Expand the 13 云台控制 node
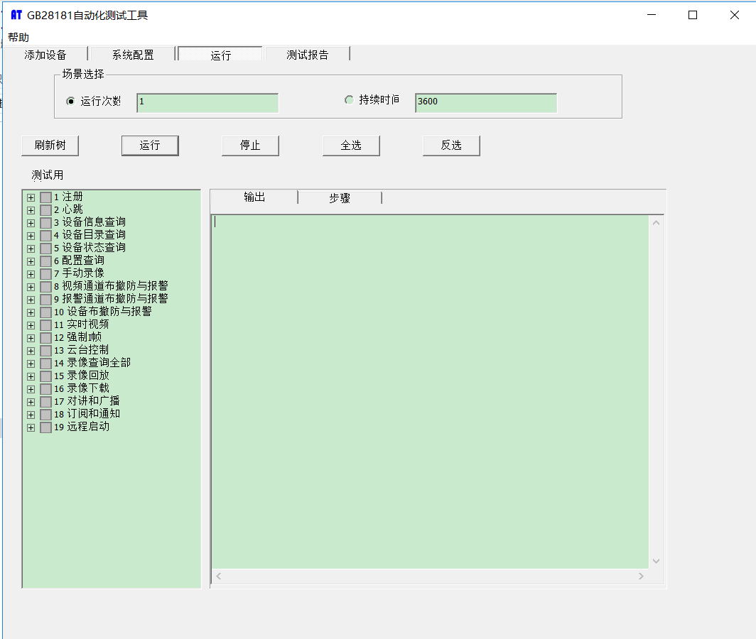The image size is (756, 639). coord(31,351)
